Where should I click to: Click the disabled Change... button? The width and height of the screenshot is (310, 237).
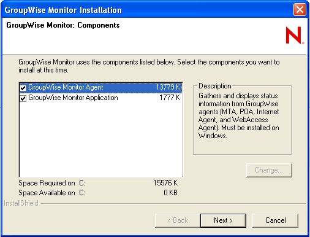point(269,170)
